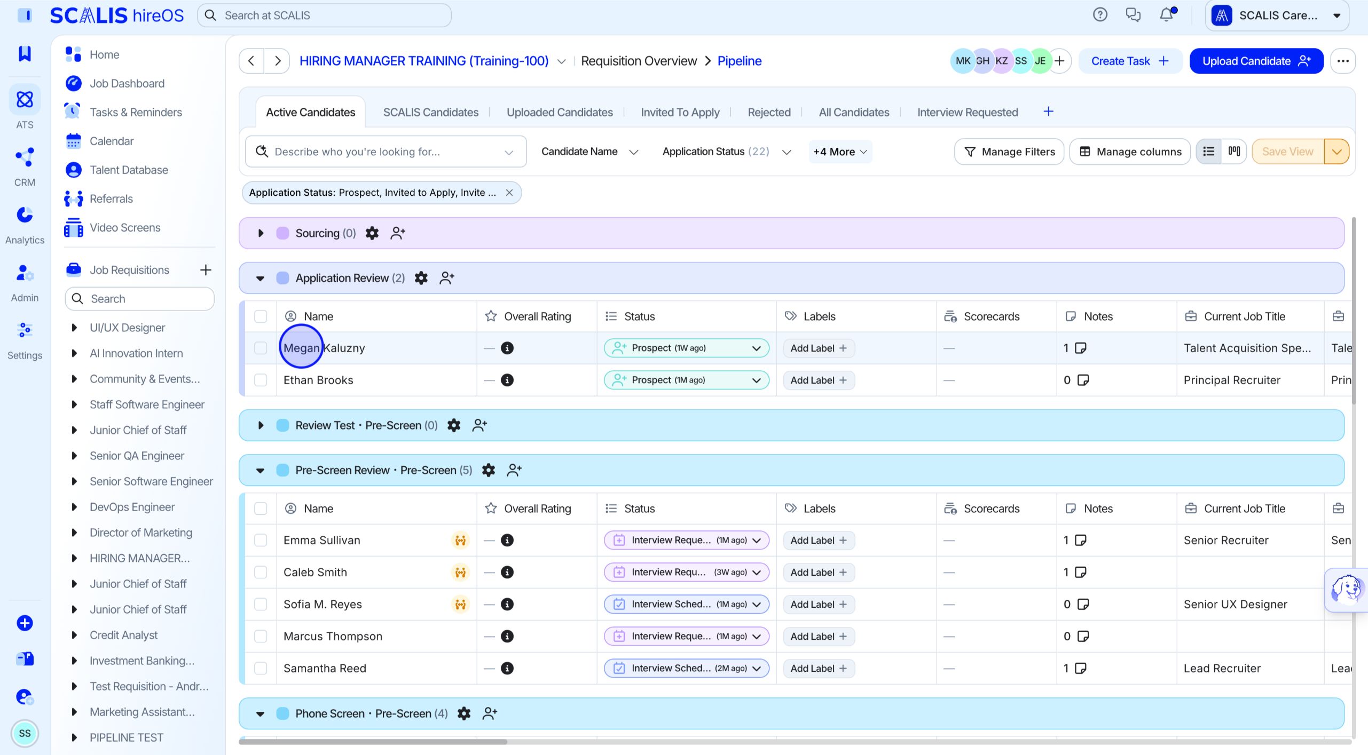Open the Settings module icon
This screenshot has width=1368, height=755.
coord(25,330)
